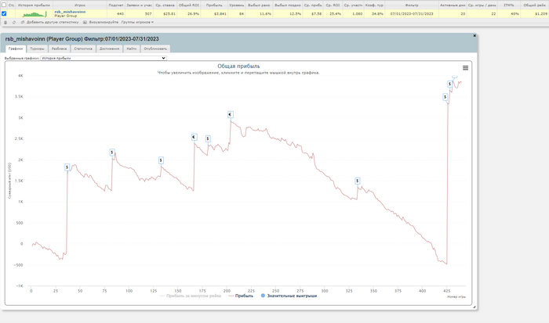This screenshot has height=323, width=549.
Task: Click the chart resize handle at bottom corner
Action: [x=474, y=307]
